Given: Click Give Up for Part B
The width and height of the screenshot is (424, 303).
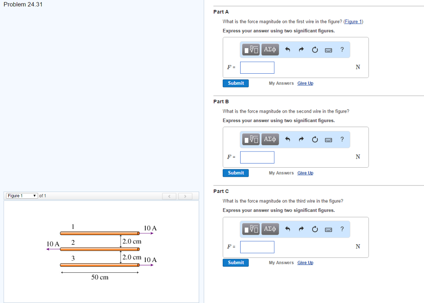Looking at the screenshot, I should tap(305, 173).
